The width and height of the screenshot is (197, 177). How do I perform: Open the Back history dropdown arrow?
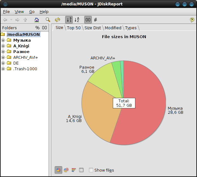(11, 20)
